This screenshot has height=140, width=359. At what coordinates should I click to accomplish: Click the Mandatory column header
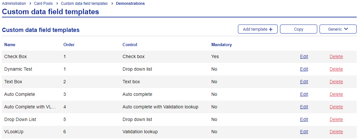point(221,45)
